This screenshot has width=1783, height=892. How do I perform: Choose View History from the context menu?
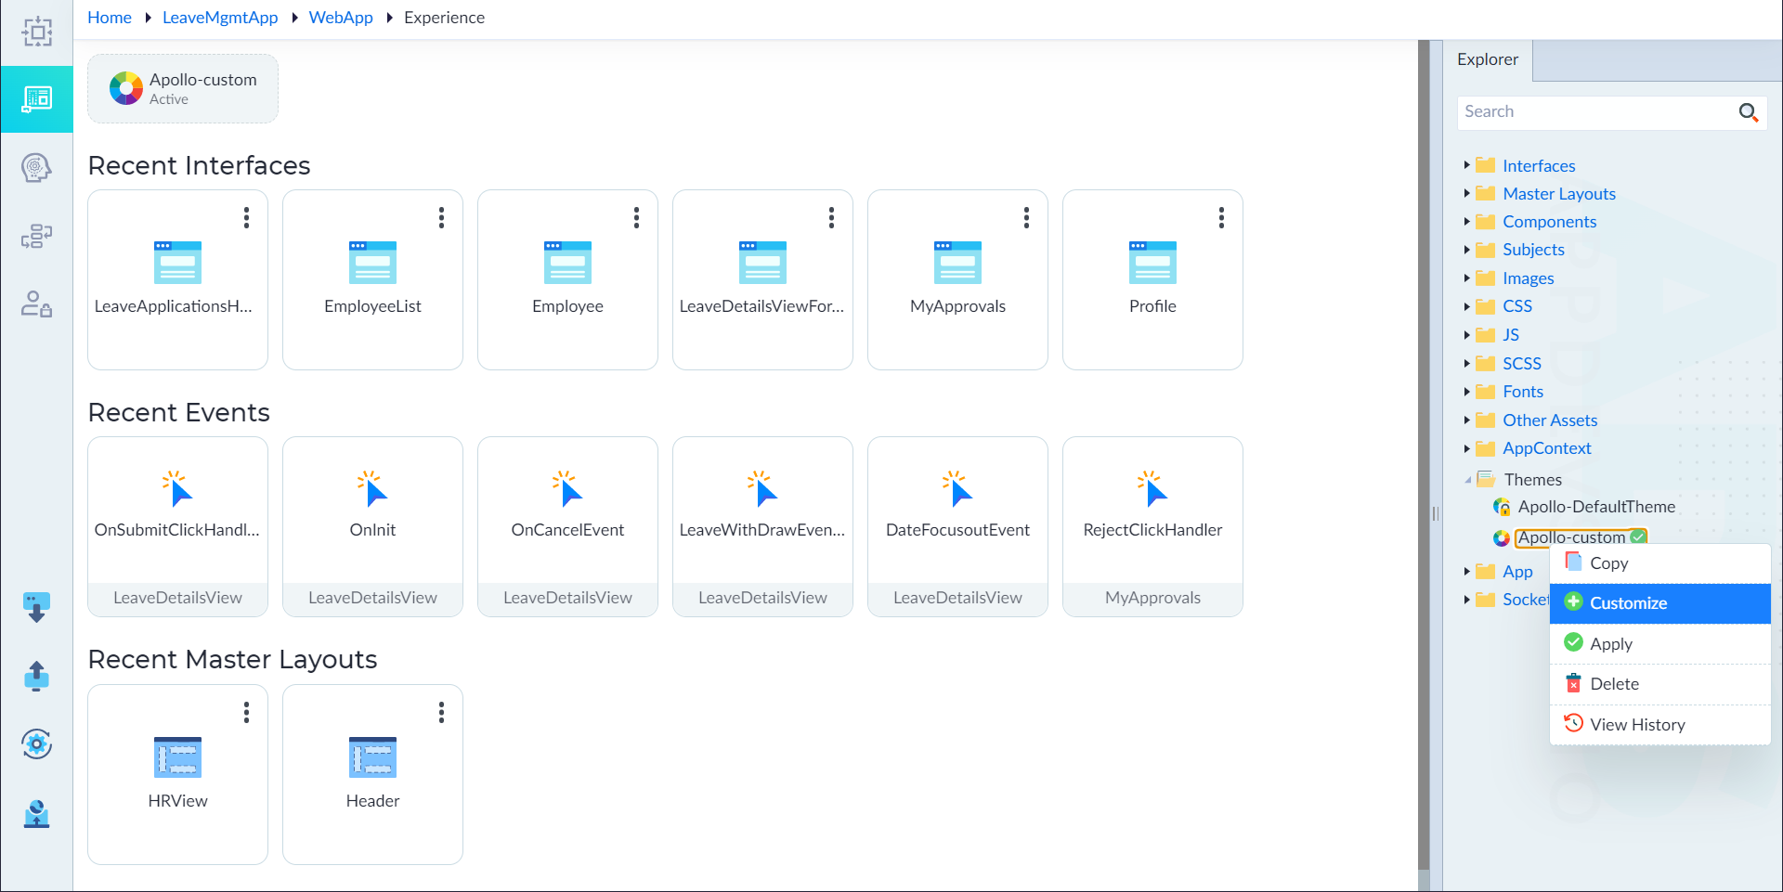[1660, 725]
